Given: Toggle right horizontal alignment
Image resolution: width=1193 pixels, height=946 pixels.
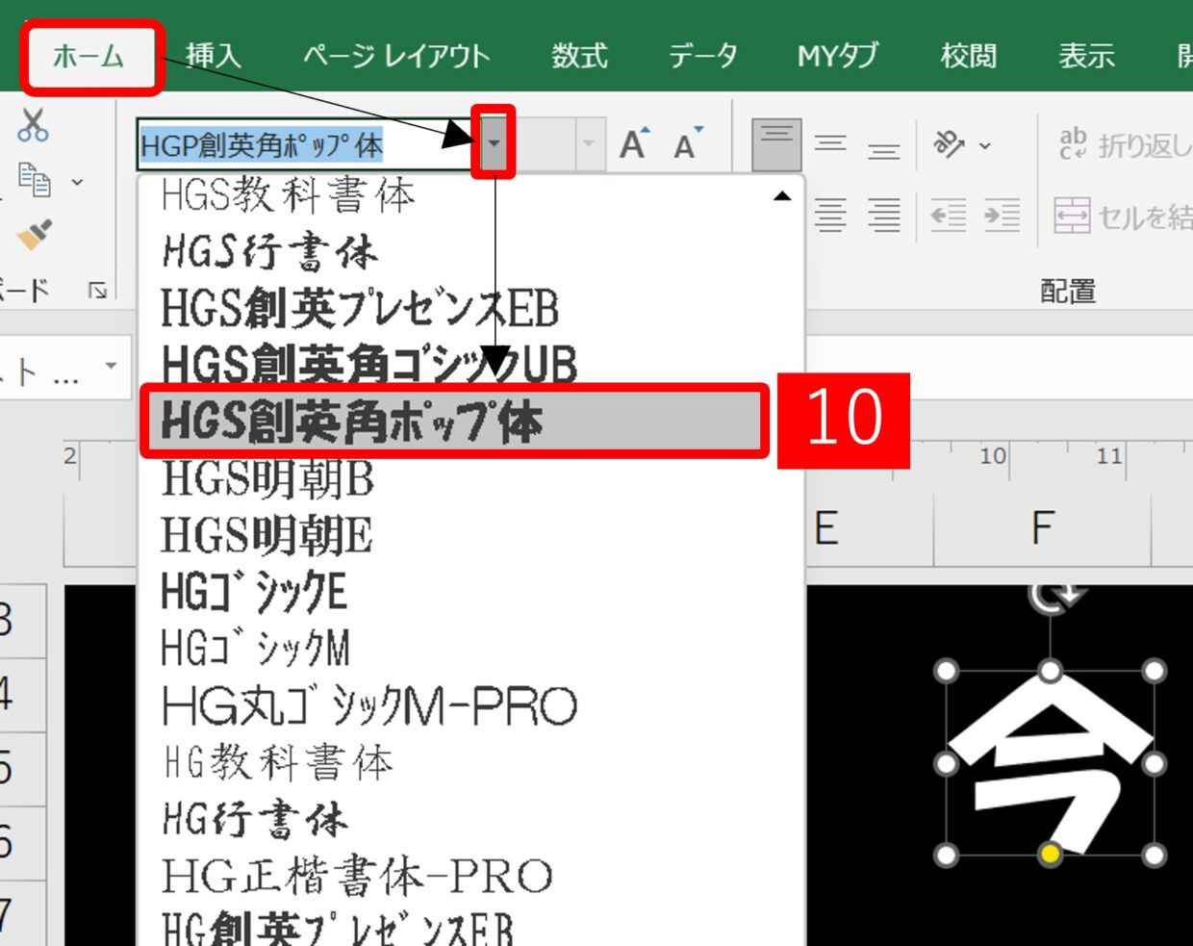Looking at the screenshot, I should (x=883, y=216).
